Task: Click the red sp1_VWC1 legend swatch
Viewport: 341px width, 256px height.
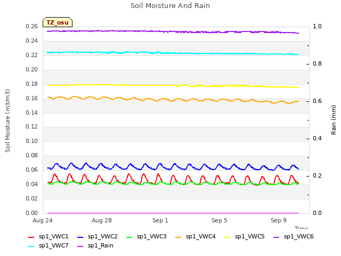Action: 31,237
